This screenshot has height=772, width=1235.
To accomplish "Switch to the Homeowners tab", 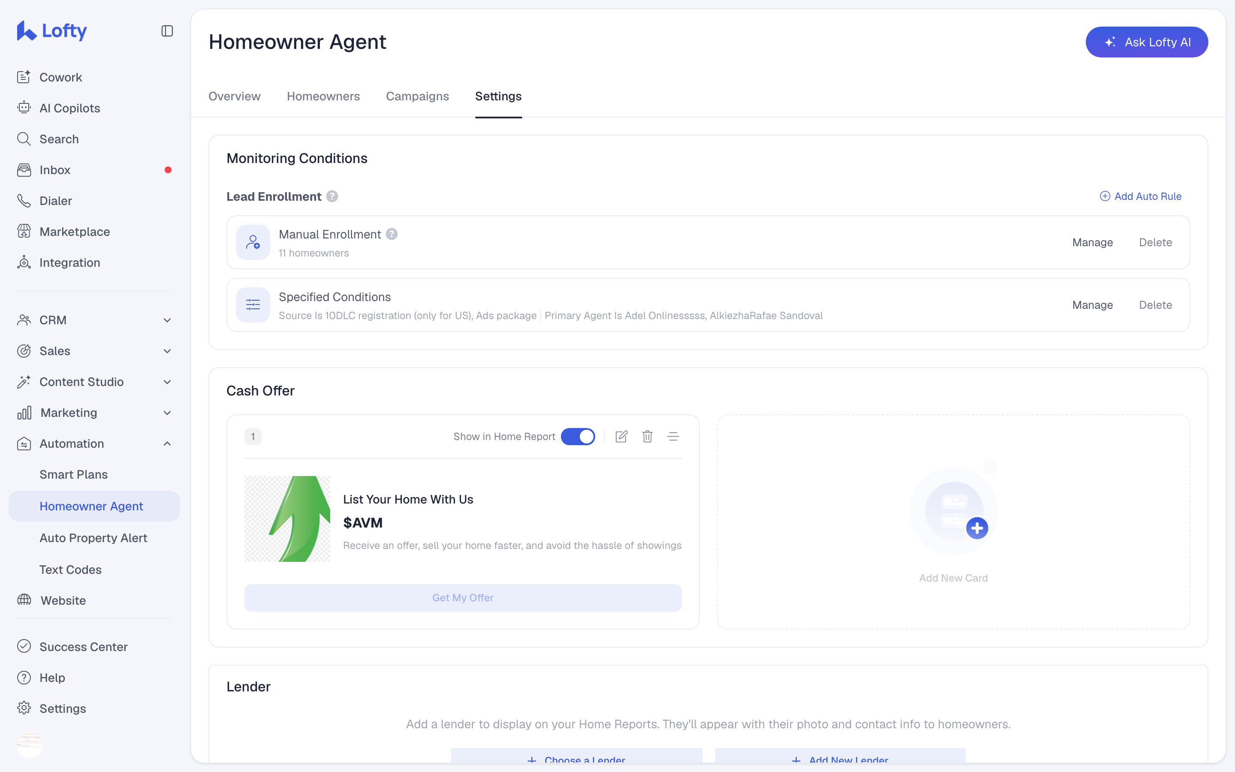I will (x=323, y=96).
